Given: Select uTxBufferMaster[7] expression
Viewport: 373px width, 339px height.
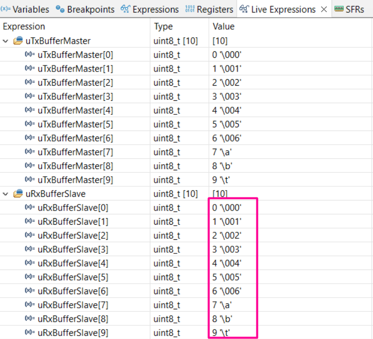Looking at the screenshot, I should pos(75,152).
